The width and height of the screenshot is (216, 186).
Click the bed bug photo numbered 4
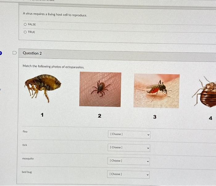(204, 92)
